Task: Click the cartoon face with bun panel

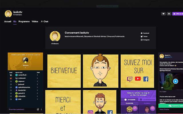Action: 100,71
